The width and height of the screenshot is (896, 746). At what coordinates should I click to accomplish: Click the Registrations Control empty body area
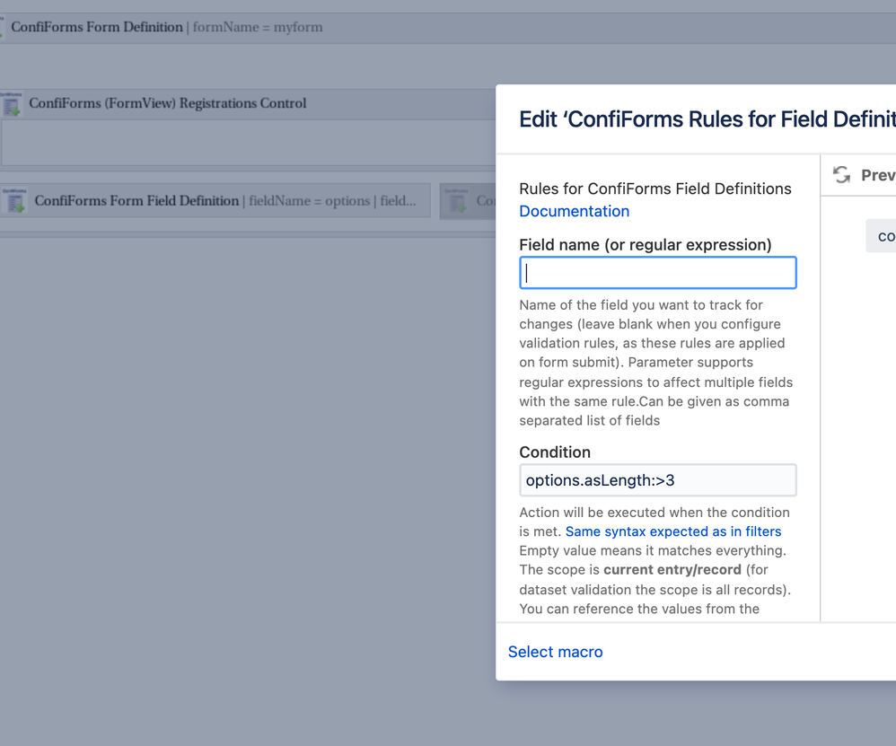(x=242, y=142)
